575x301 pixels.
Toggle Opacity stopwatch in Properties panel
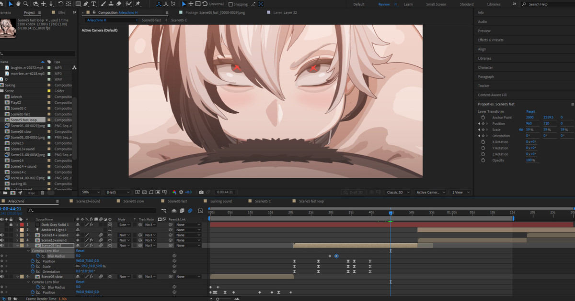pos(483,160)
